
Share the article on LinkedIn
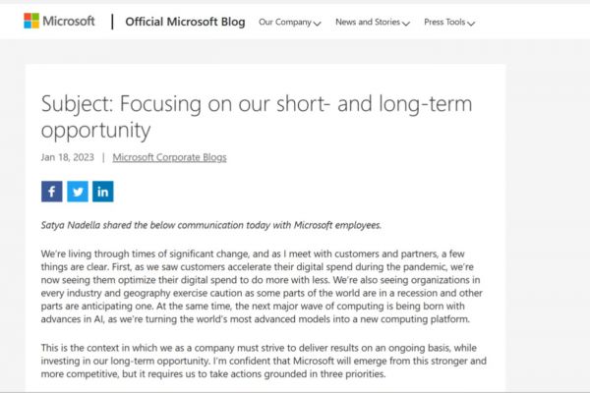click(102, 191)
